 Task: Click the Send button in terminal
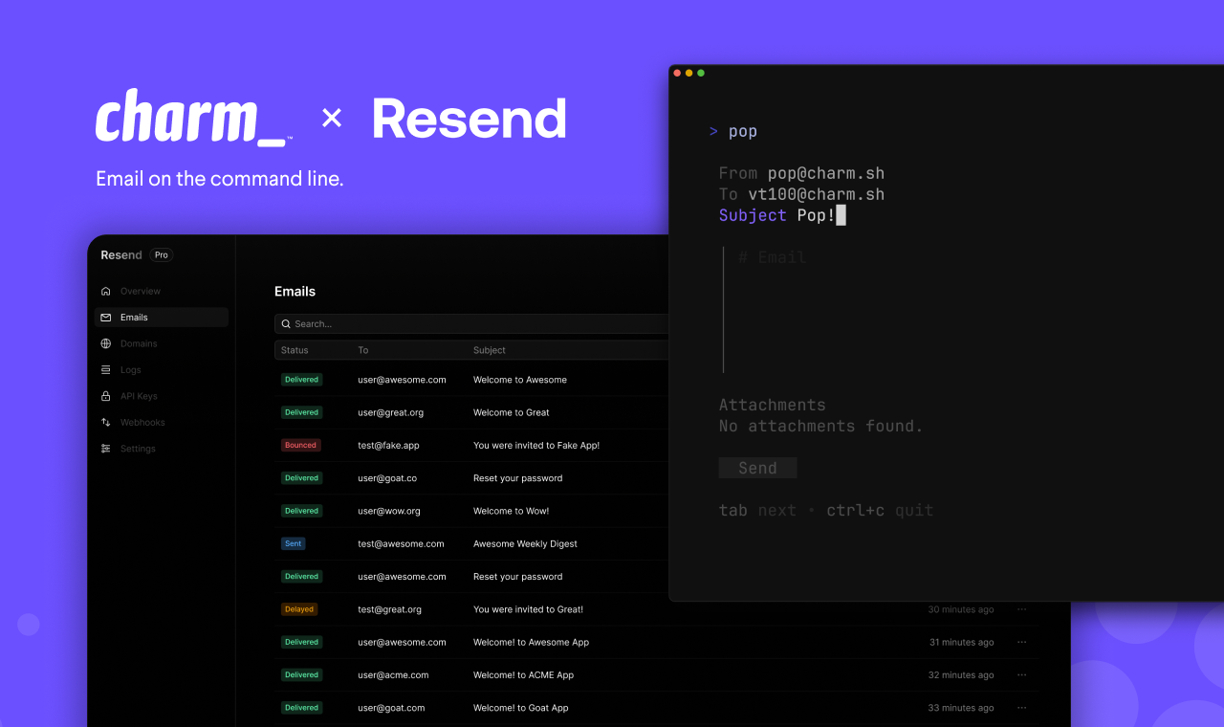point(757,468)
